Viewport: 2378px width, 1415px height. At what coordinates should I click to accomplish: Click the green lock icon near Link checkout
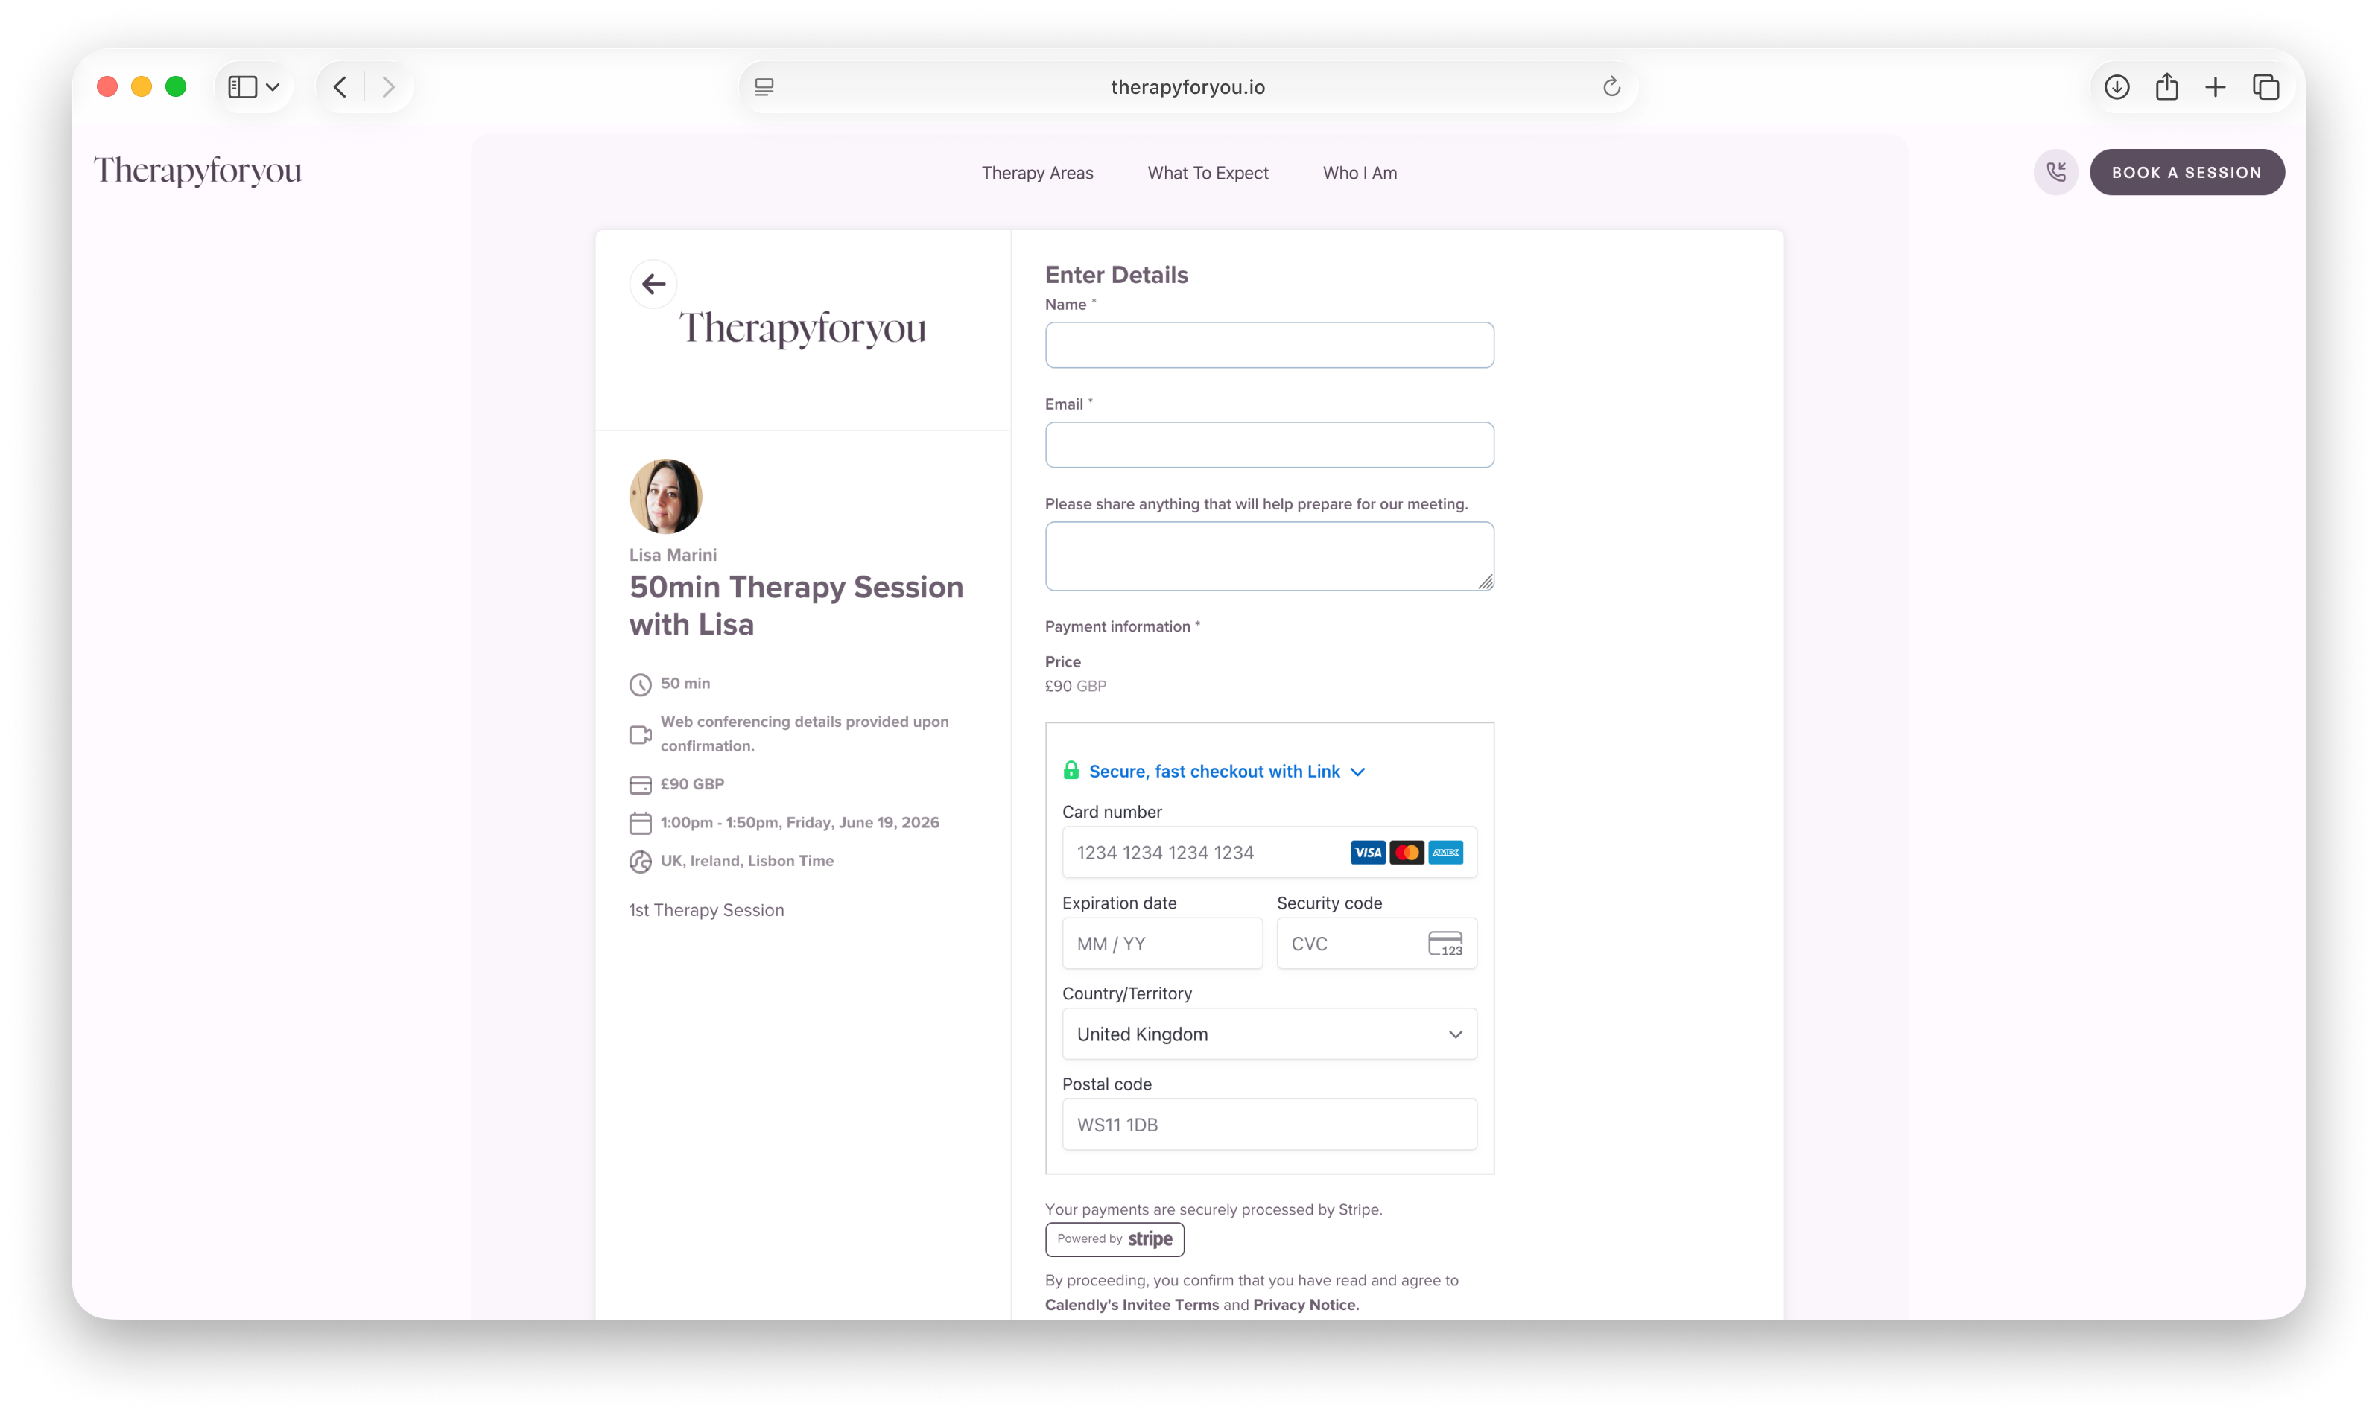1071,769
